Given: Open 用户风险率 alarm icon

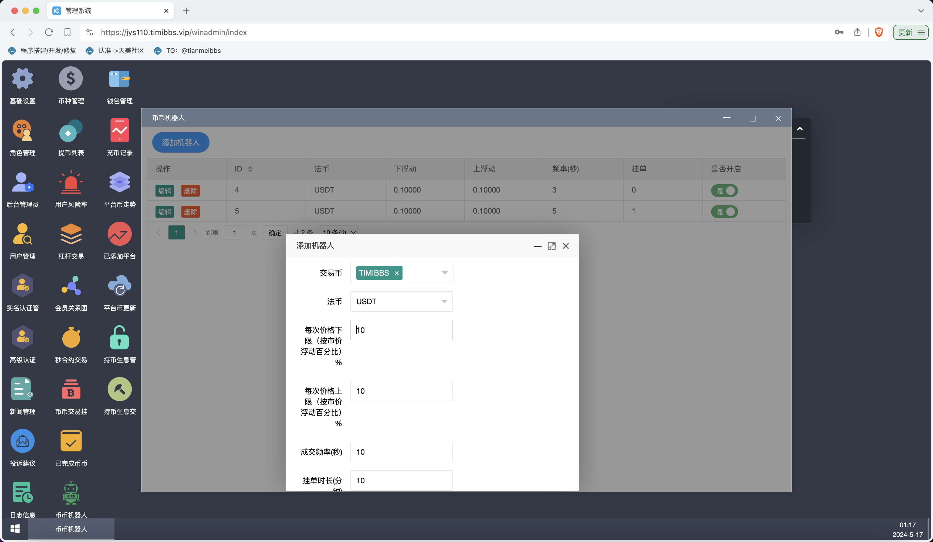Looking at the screenshot, I should [71, 182].
